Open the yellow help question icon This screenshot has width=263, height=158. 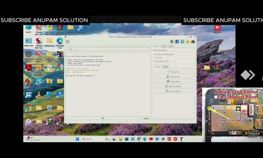[188, 41]
